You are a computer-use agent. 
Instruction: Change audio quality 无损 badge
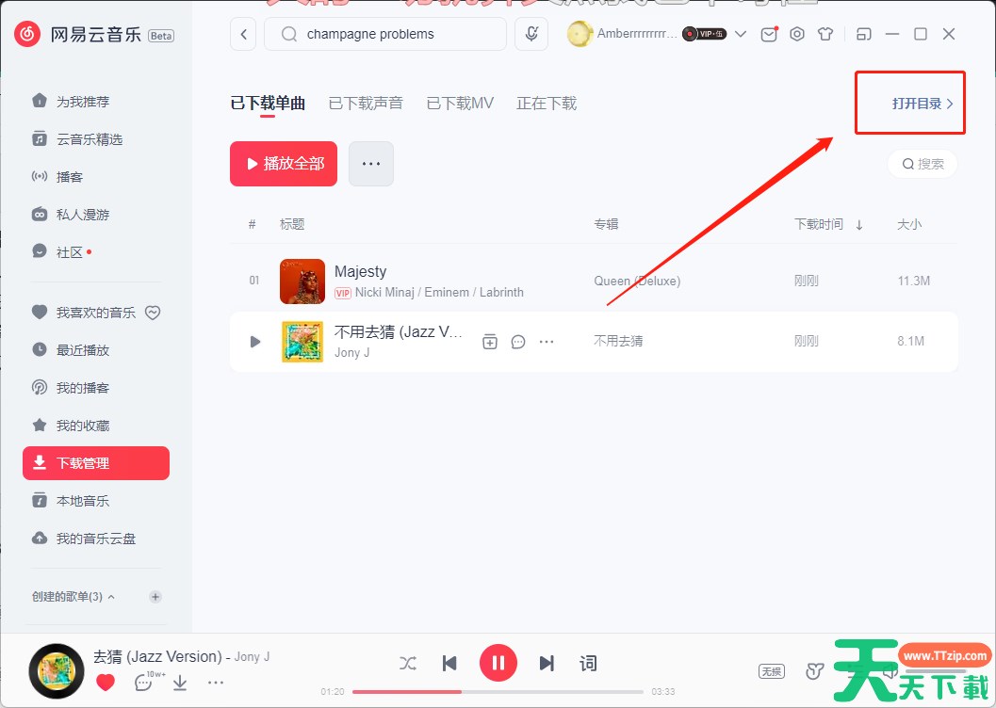(772, 671)
